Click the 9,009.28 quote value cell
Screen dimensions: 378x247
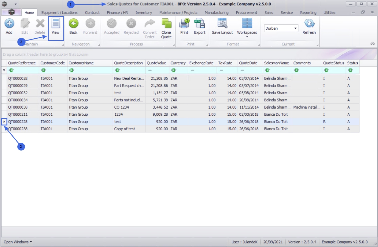157,115
